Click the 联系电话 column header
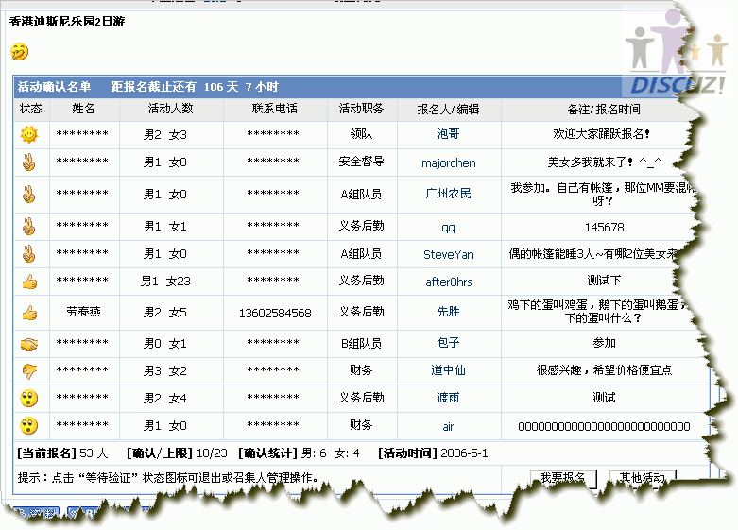 click(274, 109)
